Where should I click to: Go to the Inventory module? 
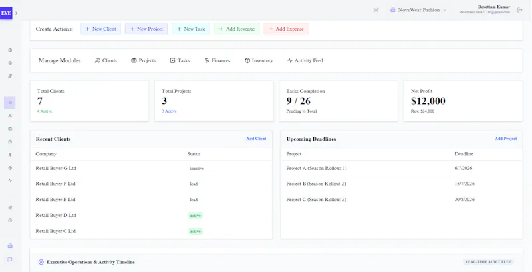pyautogui.click(x=259, y=60)
